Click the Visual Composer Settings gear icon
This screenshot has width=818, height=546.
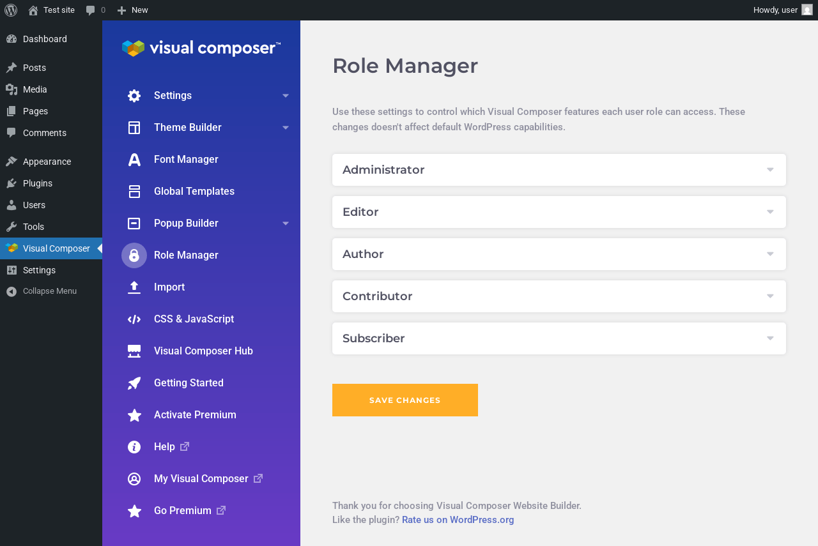point(134,96)
